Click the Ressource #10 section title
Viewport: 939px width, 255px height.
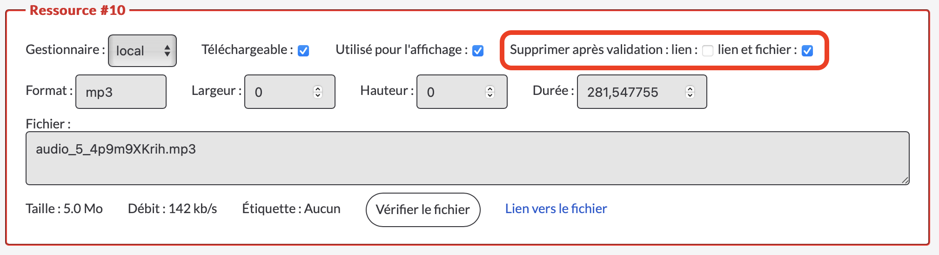pyautogui.click(x=78, y=10)
